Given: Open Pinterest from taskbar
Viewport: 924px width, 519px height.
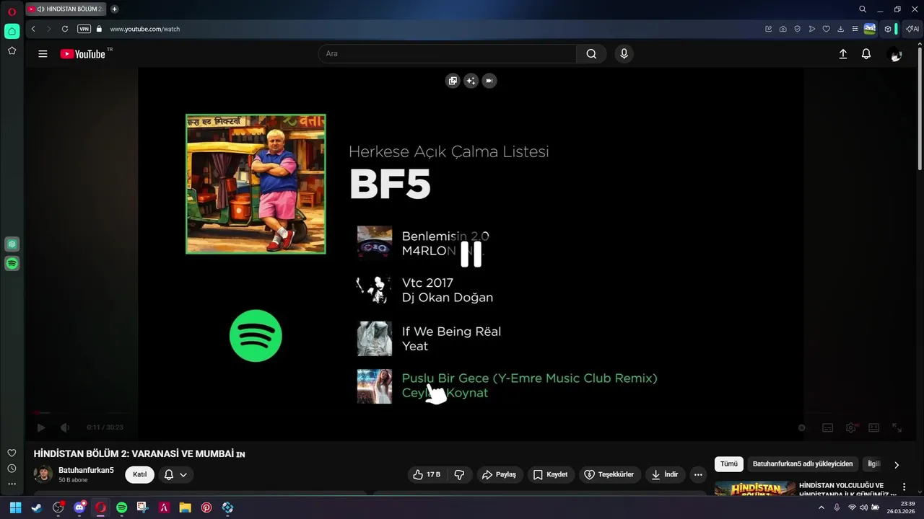Looking at the screenshot, I should [206, 507].
